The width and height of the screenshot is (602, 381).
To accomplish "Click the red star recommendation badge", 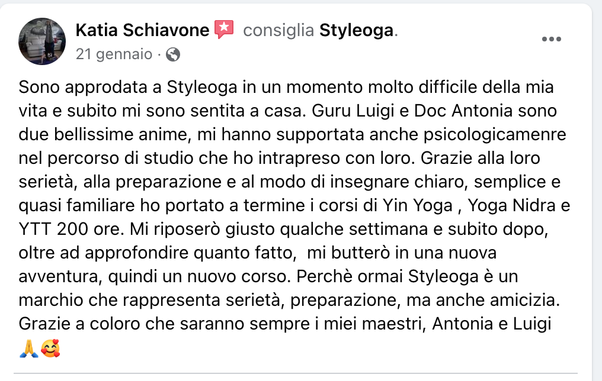I will 224,29.
